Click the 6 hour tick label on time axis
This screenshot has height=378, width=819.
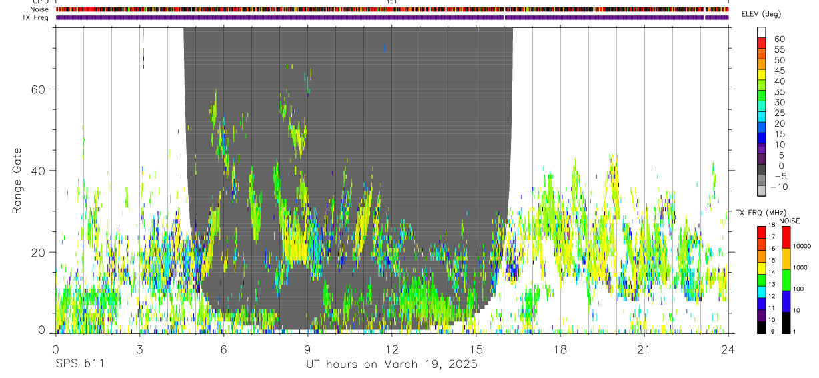[223, 349]
